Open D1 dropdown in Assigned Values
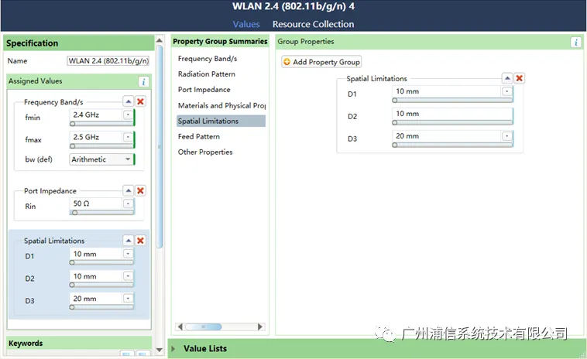 tap(128, 254)
